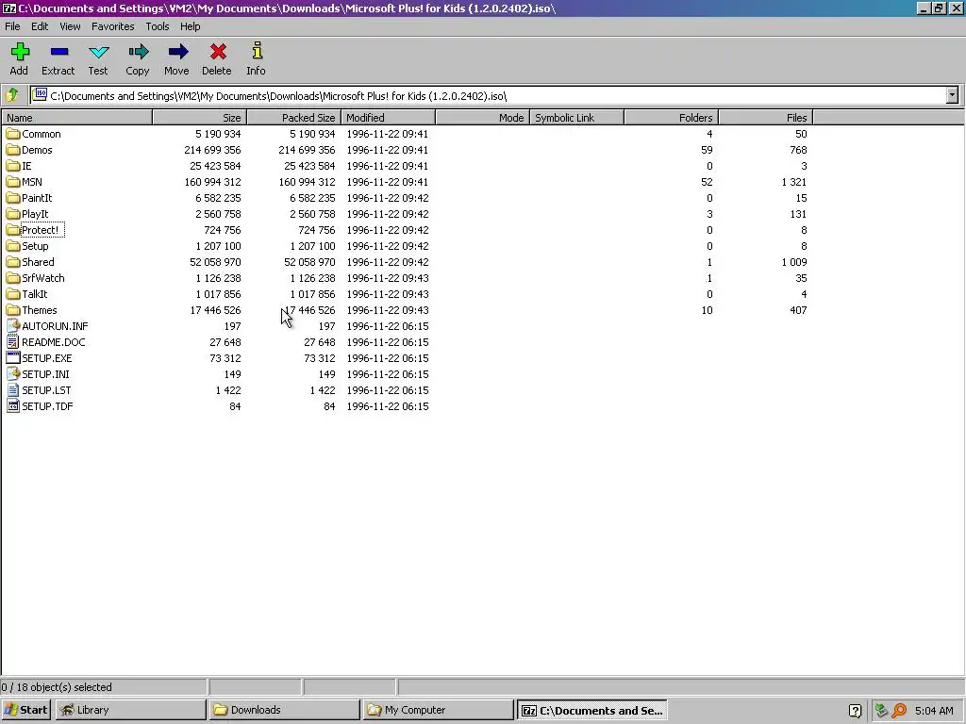
Task: Click size value 214 699 356 for Demos
Action: coord(212,150)
